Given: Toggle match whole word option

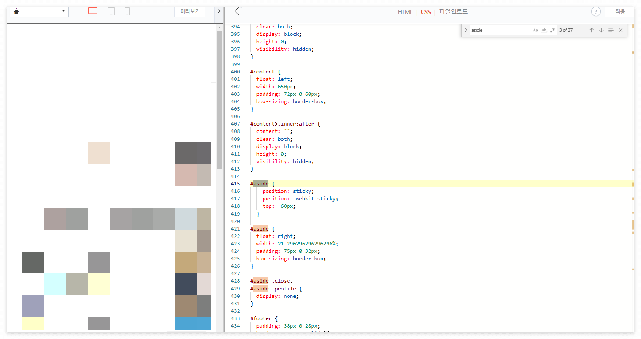Looking at the screenshot, I should tap(544, 30).
